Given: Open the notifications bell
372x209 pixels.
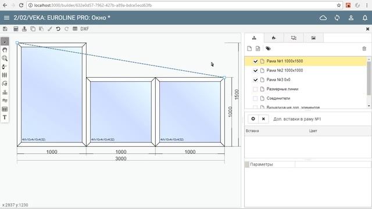Looking at the screenshot, I should coord(365,18).
